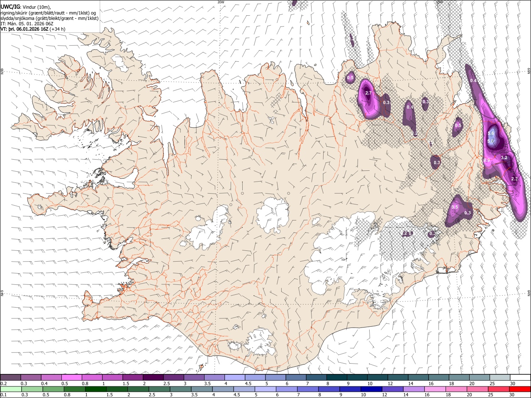The width and height of the screenshot is (531, 398).
Task: Select the light pink lower swatch between 16 and 18
Action: (x=435, y=389)
